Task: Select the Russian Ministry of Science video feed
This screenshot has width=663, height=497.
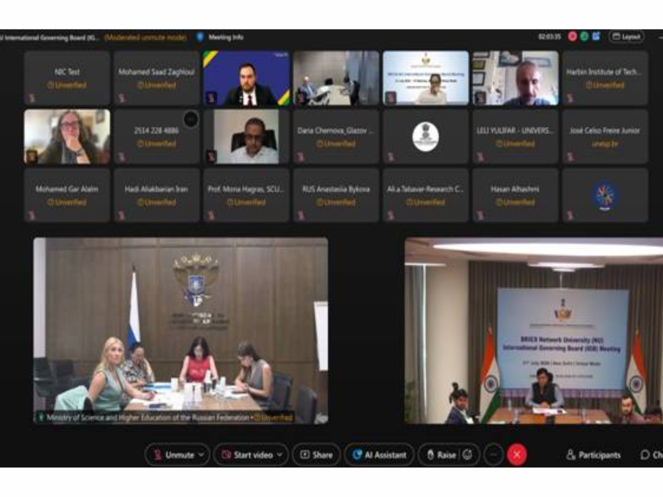Action: click(181, 331)
